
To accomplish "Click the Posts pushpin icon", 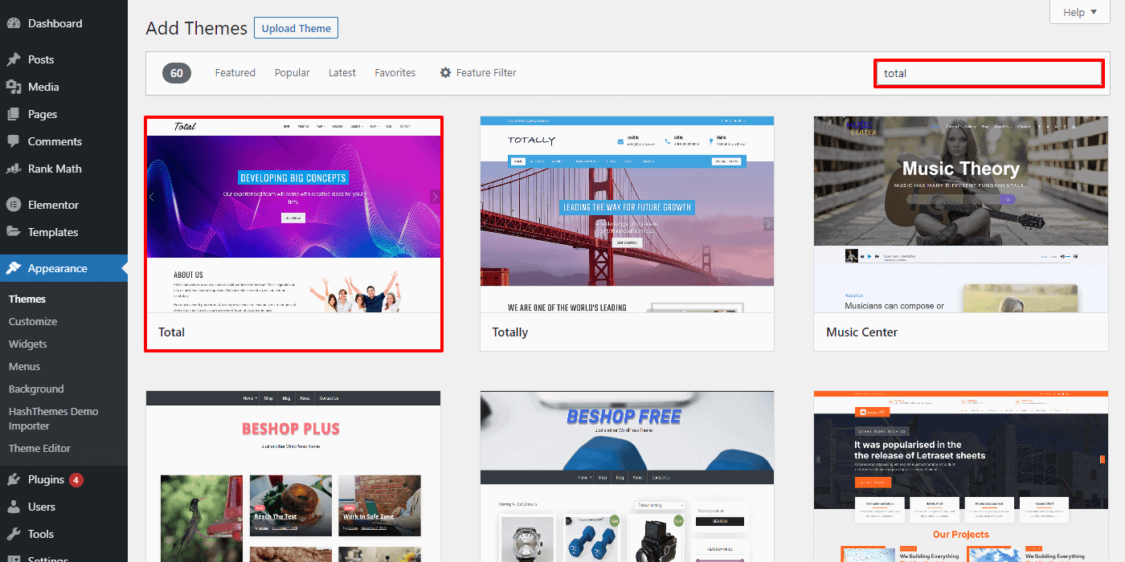I will pos(13,59).
